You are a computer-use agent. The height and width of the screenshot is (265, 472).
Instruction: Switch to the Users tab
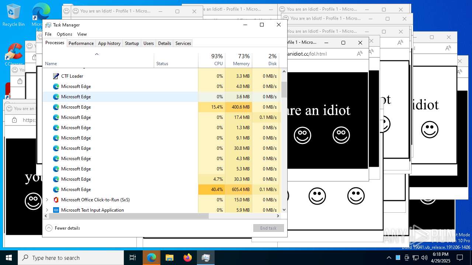click(x=149, y=43)
